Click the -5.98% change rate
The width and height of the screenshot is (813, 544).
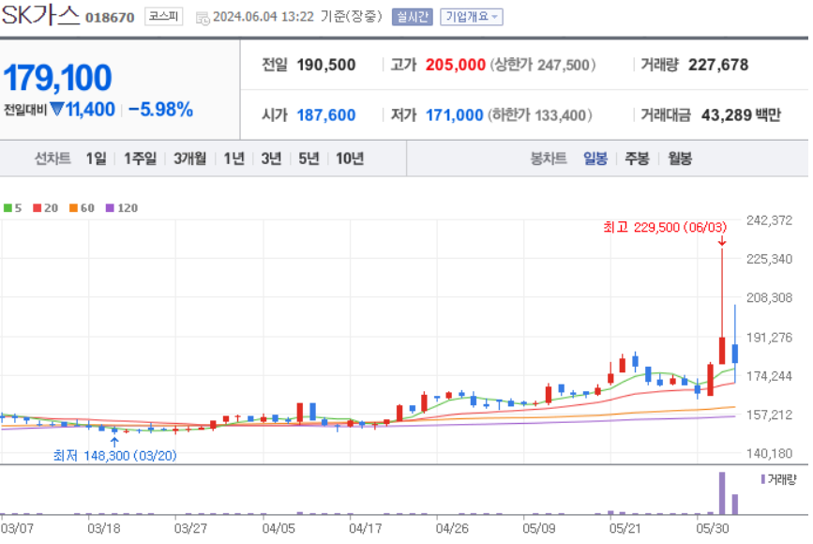pyautogui.click(x=160, y=110)
